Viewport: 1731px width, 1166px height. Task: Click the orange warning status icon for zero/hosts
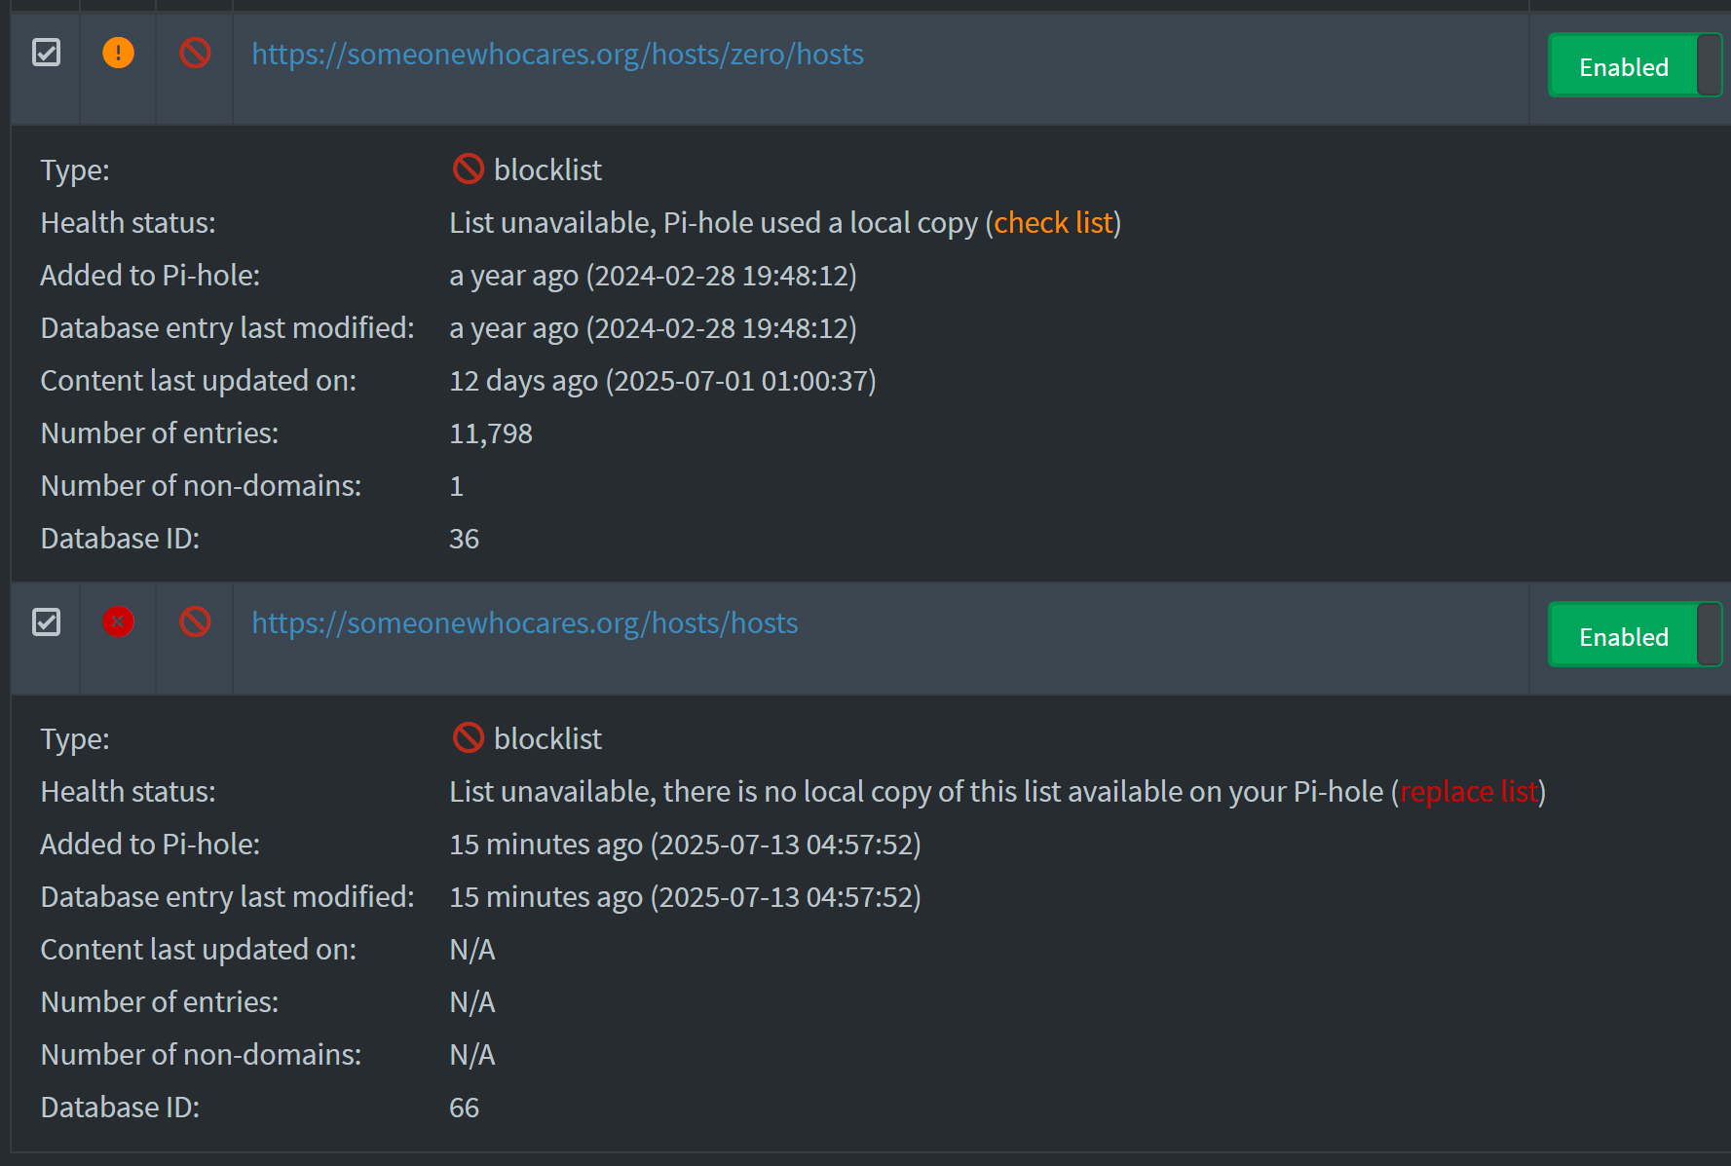tap(118, 53)
